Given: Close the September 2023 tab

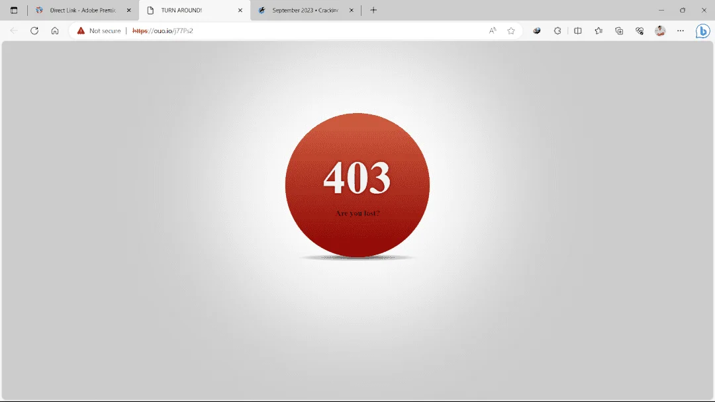Looking at the screenshot, I should pos(351,10).
